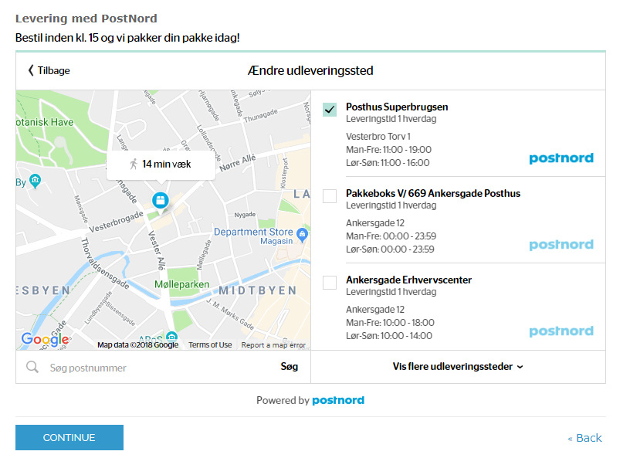Click the postnord logo in the Ankersgade Erhvervscenter row
630x458 pixels.
tap(561, 331)
